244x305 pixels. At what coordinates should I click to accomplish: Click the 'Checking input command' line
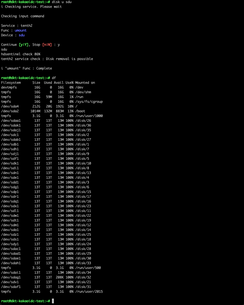click(23, 16)
